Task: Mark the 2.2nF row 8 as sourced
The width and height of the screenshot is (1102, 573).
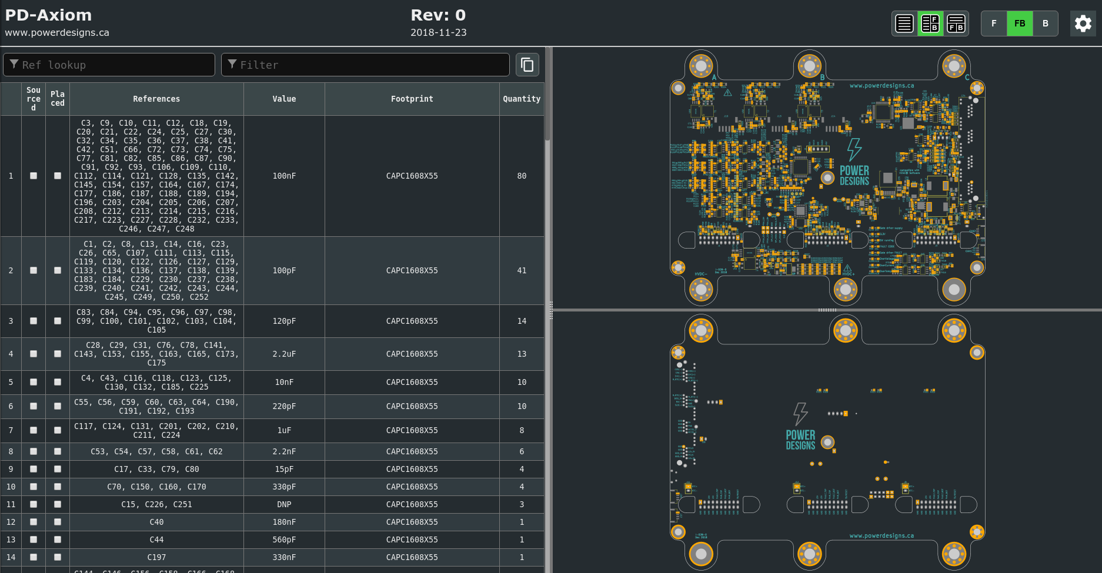Action: (x=34, y=451)
